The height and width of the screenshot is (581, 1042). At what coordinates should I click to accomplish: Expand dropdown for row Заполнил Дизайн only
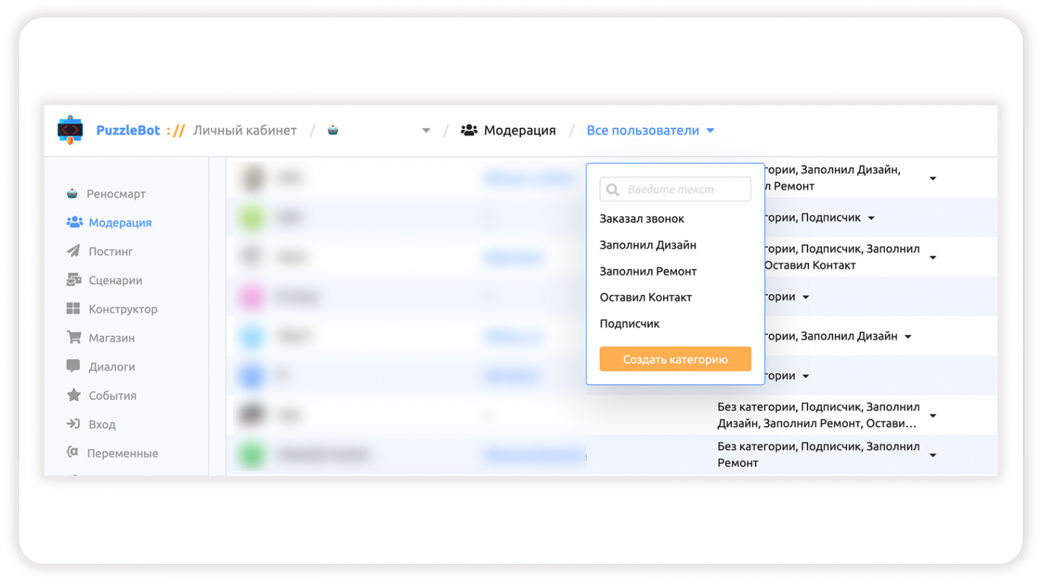pos(908,337)
